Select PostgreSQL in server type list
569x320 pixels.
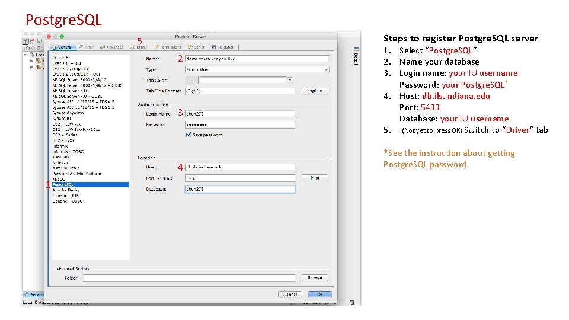pyautogui.click(x=90, y=185)
